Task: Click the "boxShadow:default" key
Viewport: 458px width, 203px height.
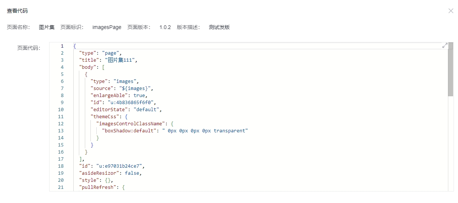Action: click(129, 131)
